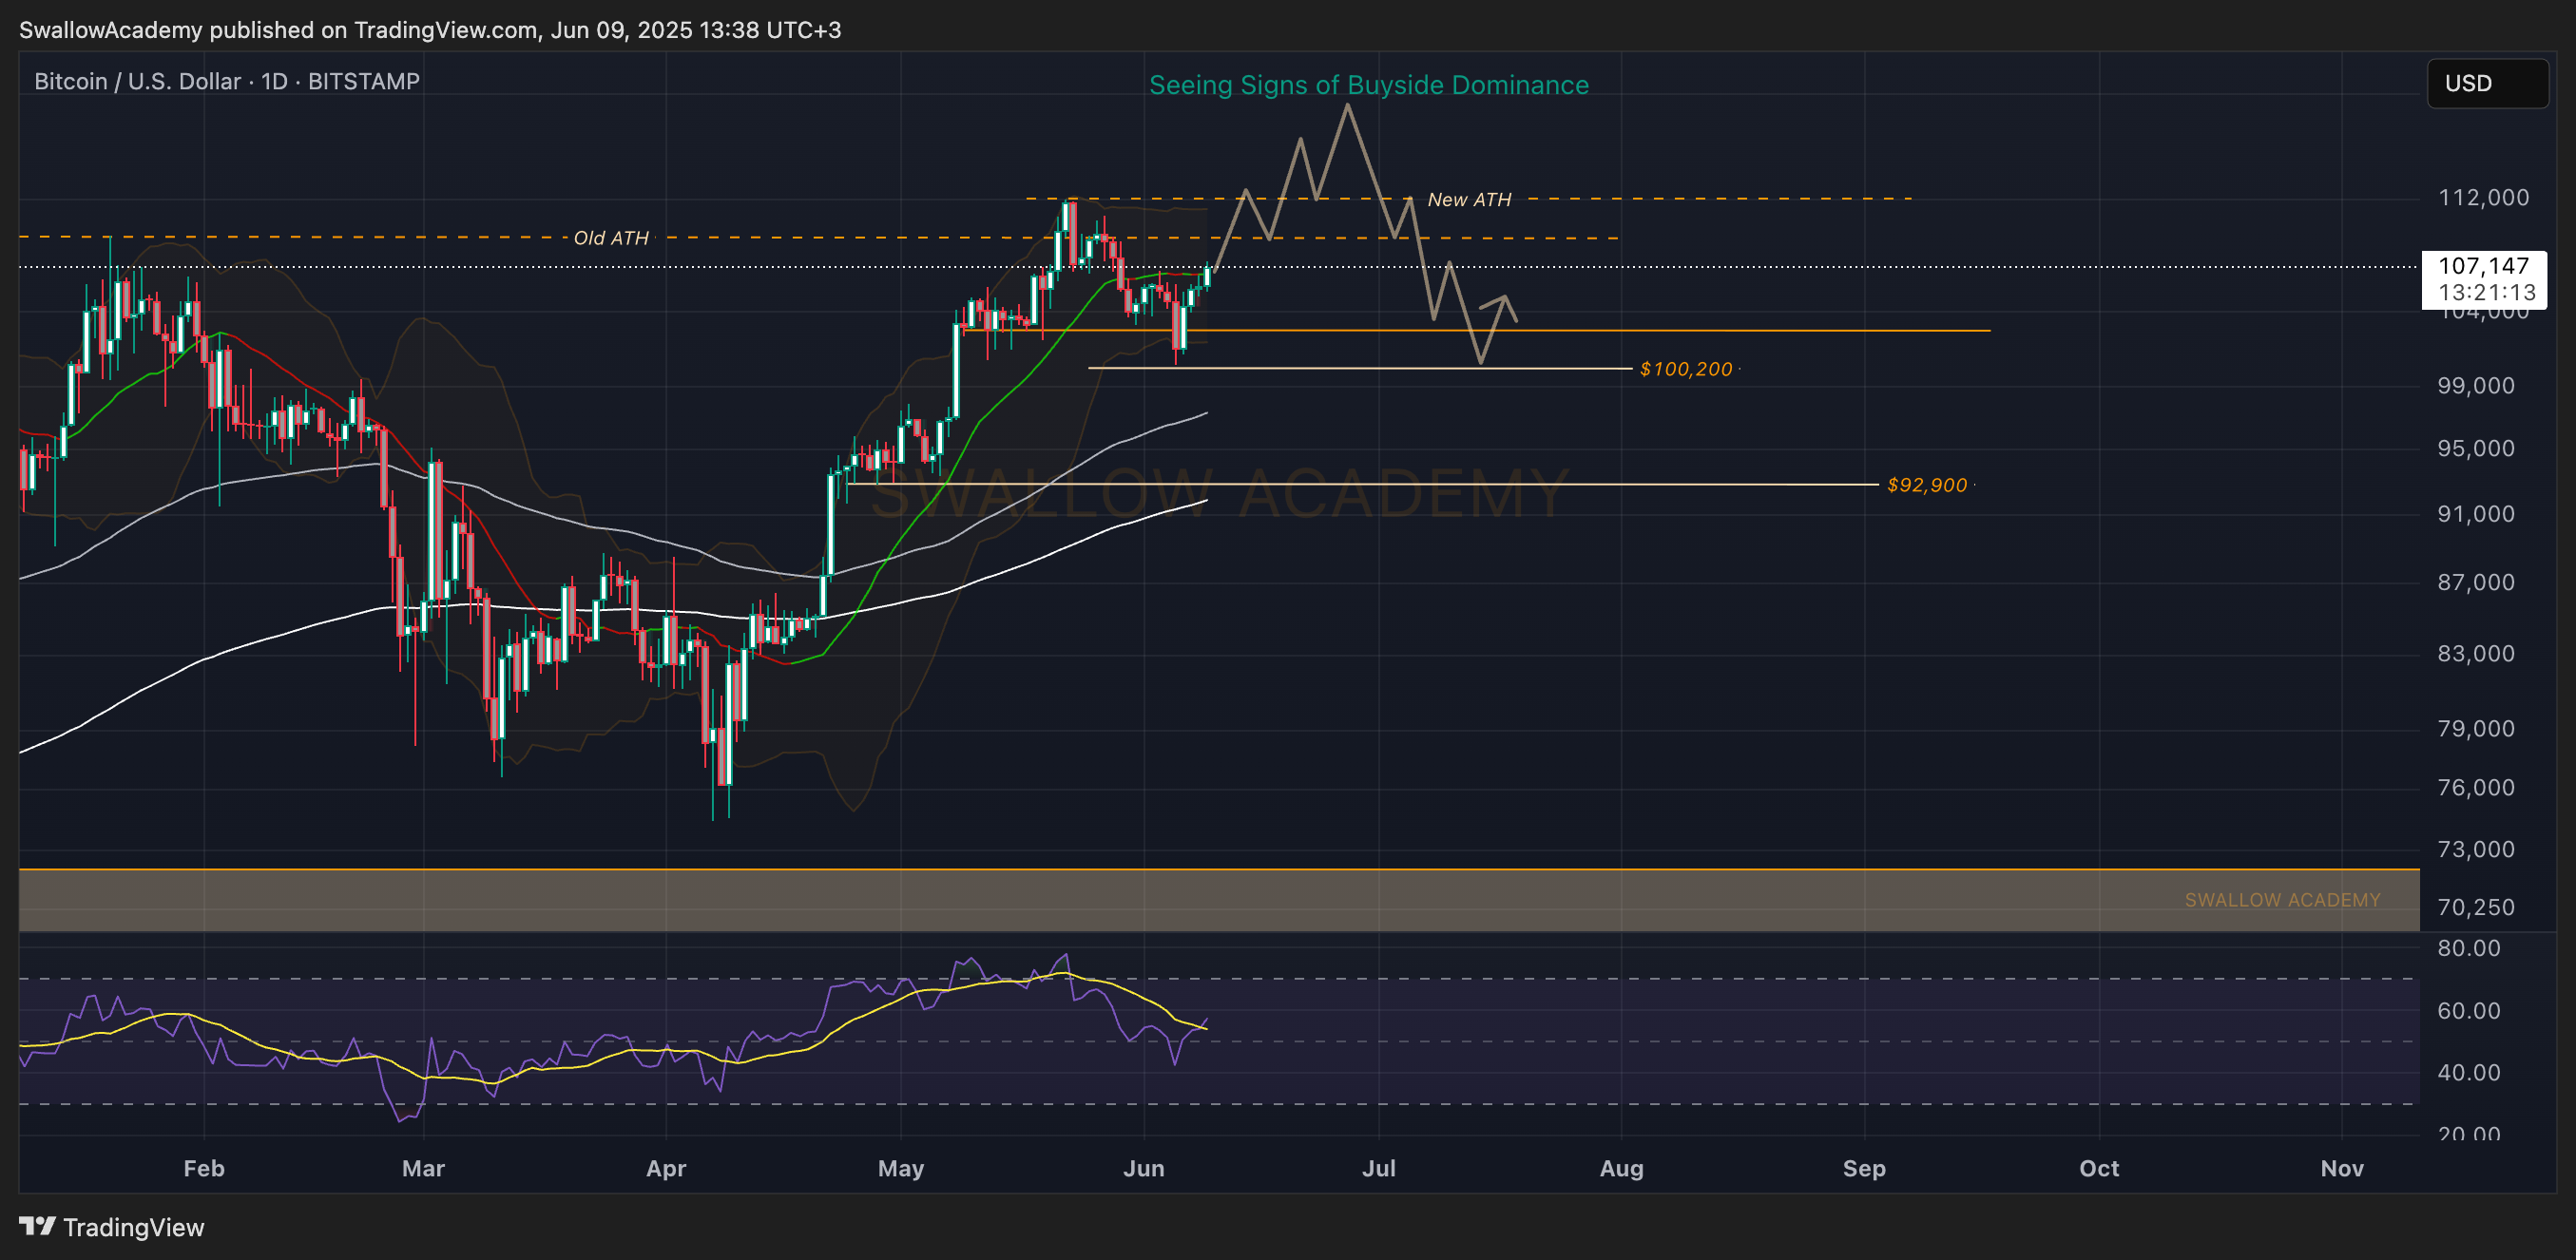Click the 91,000 price axis label
This screenshot has width=2576, height=1260.
point(2475,513)
